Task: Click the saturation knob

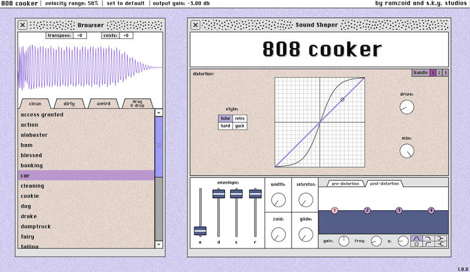Action: pos(305,200)
